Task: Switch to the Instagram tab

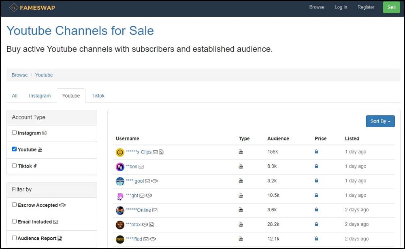Action: coord(40,96)
